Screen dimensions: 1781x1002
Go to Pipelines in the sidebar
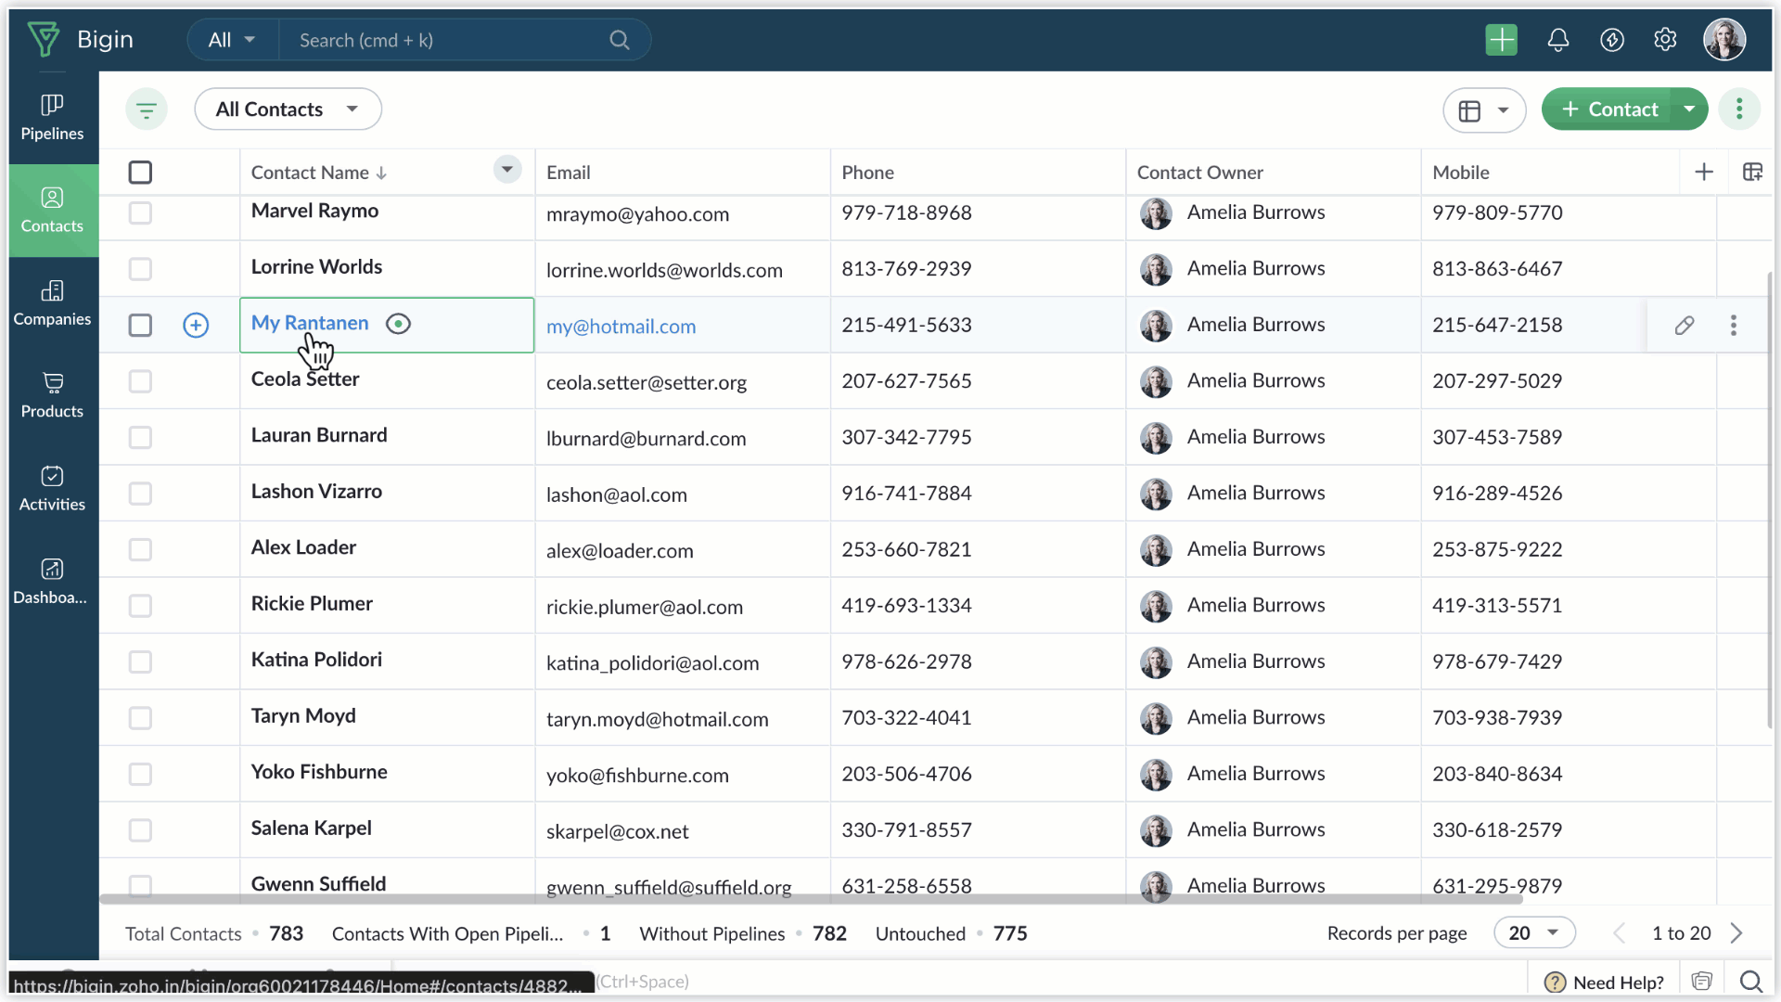pyautogui.click(x=52, y=118)
